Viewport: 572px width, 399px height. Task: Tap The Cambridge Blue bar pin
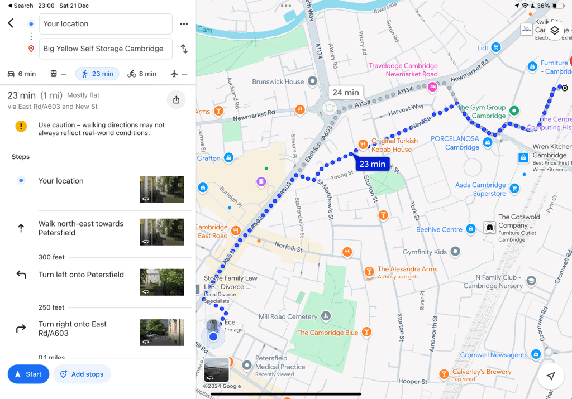pos(366,332)
